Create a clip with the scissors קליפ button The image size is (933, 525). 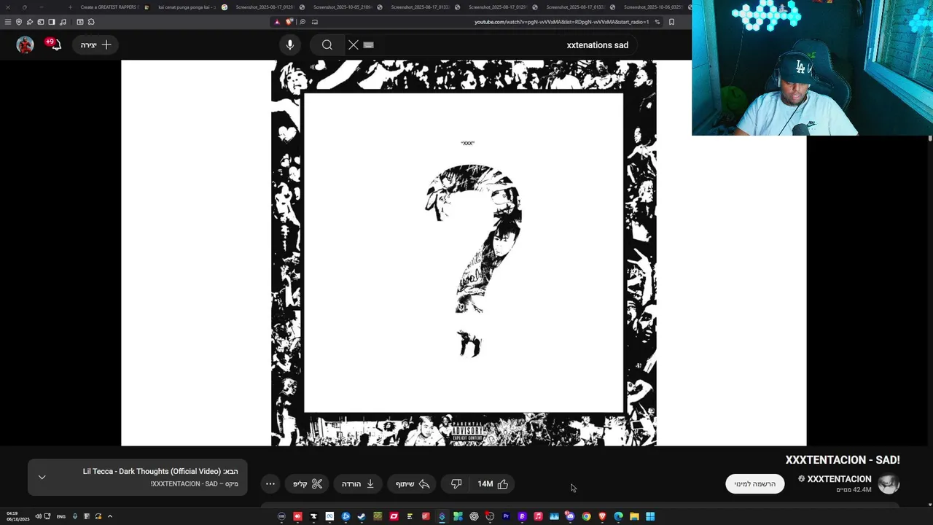(x=308, y=484)
